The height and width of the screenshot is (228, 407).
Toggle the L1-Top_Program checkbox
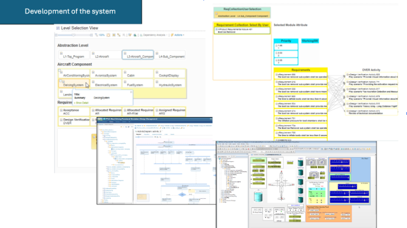pyautogui.click(x=61, y=53)
